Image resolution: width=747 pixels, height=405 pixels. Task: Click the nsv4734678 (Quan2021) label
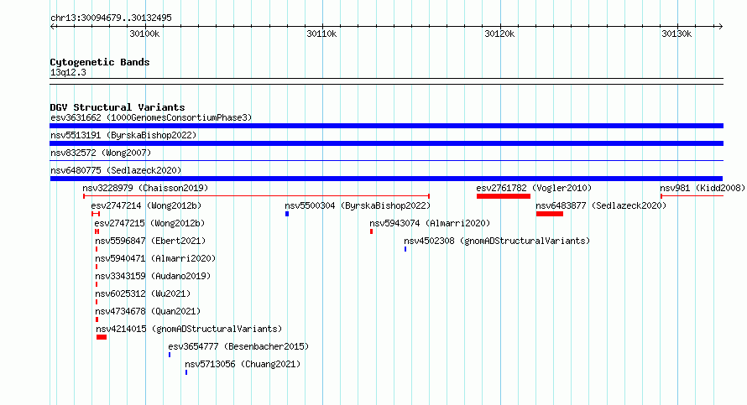coord(148,311)
